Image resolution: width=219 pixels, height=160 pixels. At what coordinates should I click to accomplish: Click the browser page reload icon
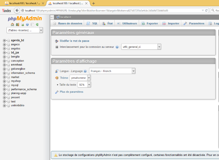coord(207,10)
